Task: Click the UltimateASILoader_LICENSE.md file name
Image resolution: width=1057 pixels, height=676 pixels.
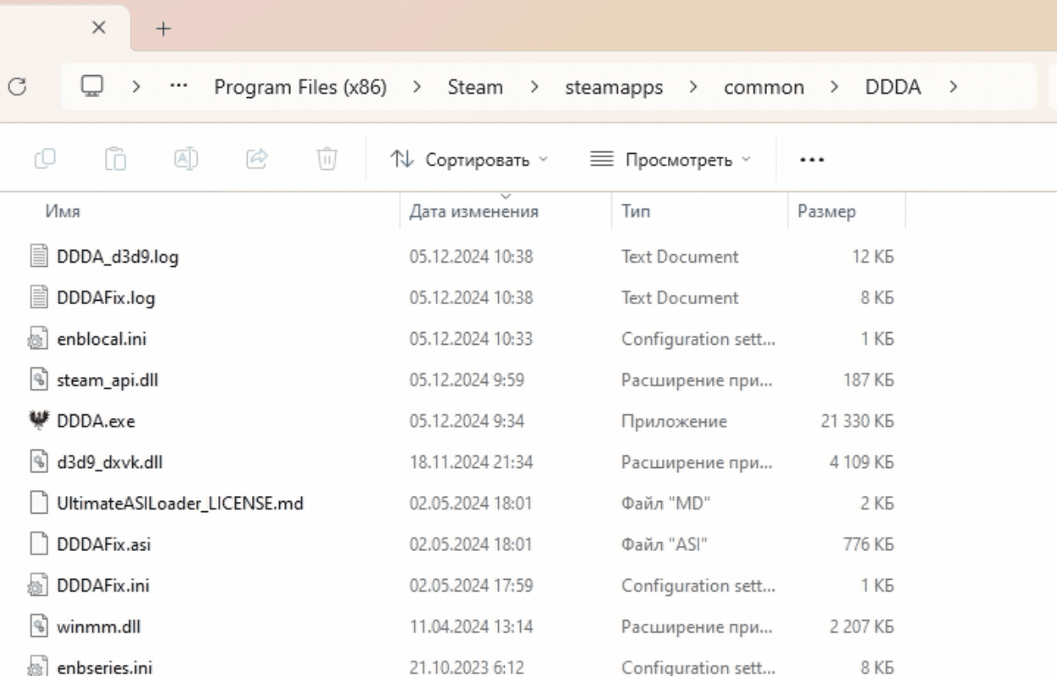Action: [x=180, y=504]
